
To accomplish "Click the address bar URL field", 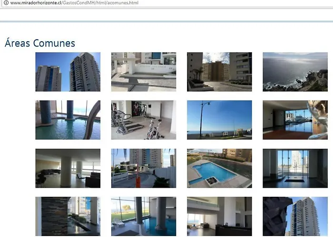I will coord(168,3).
